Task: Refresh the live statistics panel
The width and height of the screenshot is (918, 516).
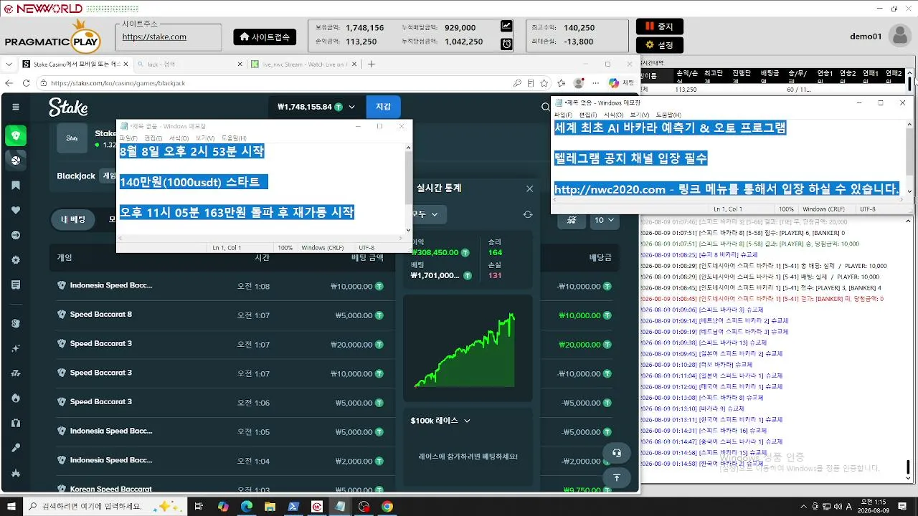Action: (528, 214)
